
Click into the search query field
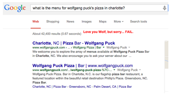coord(97,8)
